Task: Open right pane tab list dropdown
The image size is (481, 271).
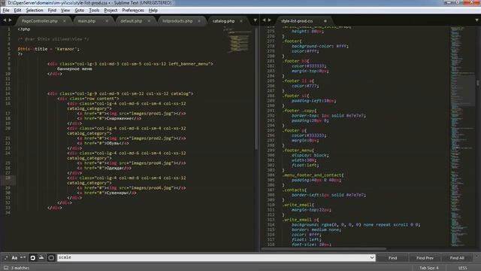Action: [476, 20]
